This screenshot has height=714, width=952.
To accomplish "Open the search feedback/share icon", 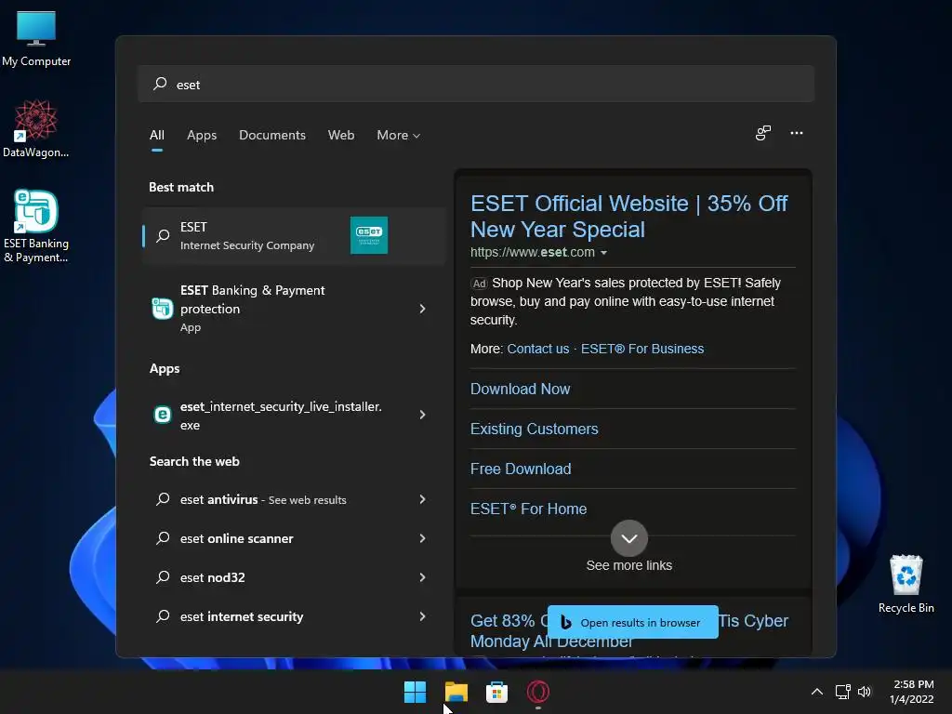I will pyautogui.click(x=763, y=133).
